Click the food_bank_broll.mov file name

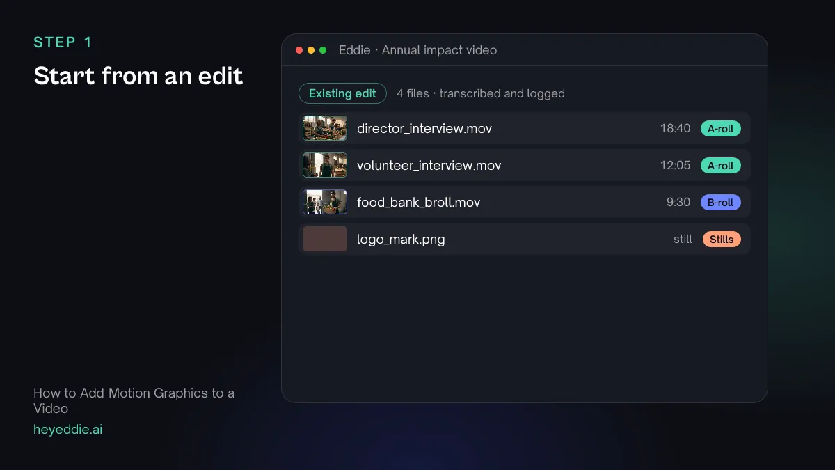point(419,202)
